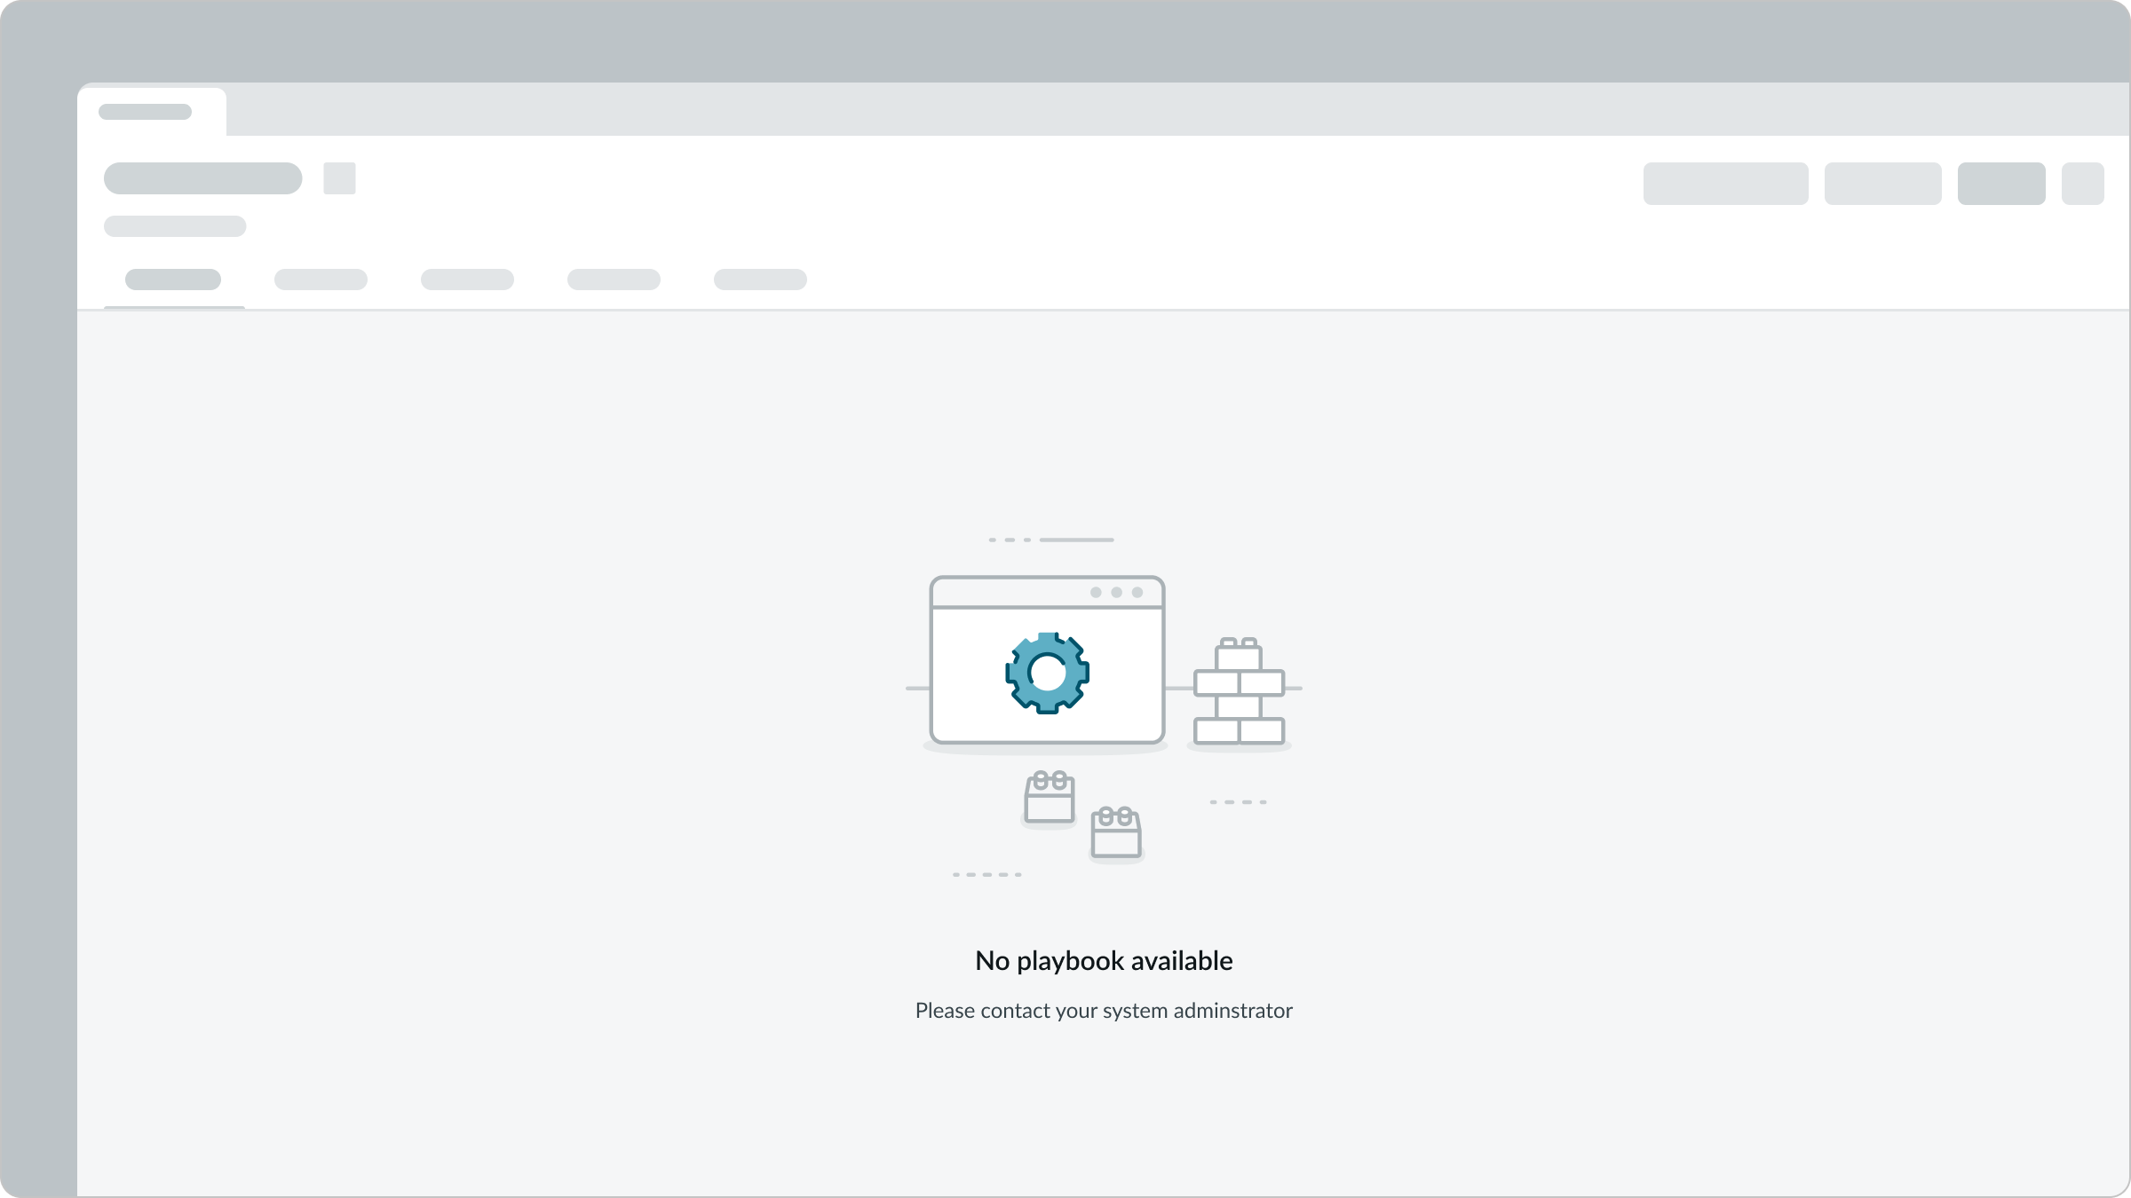Click the page title placeholder bar
The image size is (2131, 1198).
pos(202,178)
